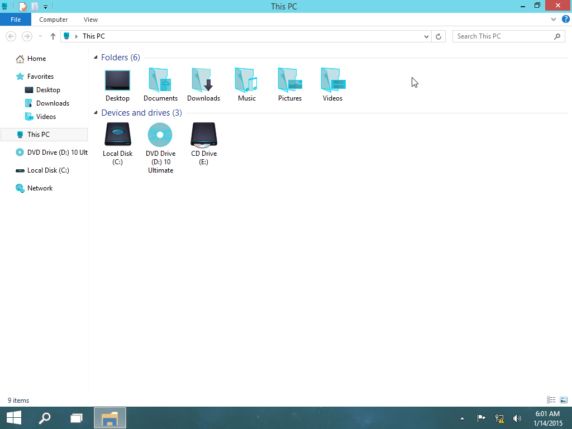Open the Desktop folder icon in Folders
The image size is (572, 429).
tap(117, 80)
